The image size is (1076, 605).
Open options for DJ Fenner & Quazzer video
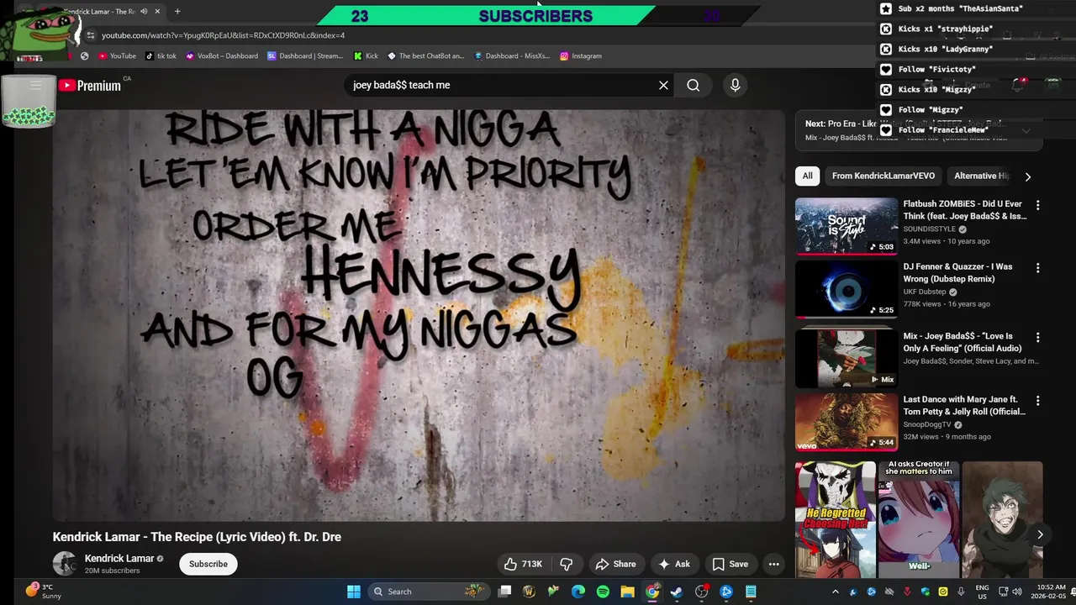click(x=1037, y=268)
